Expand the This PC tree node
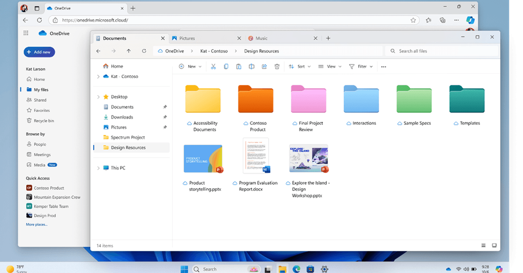Image resolution: width=523 pixels, height=273 pixels. point(98,168)
